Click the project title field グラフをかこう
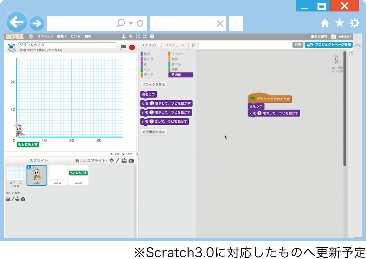The image size is (366, 259). pos(67,45)
